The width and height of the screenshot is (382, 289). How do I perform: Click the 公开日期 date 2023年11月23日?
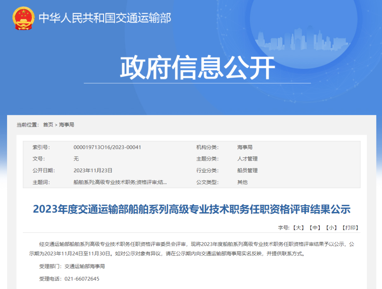pos(93,170)
